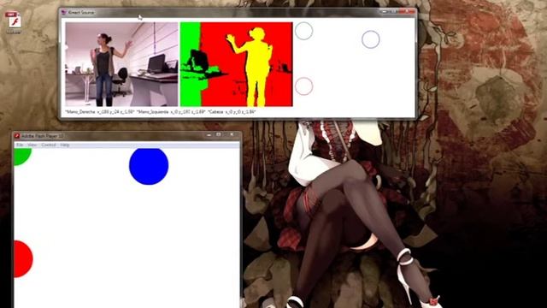The height and width of the screenshot is (308, 547).
Task: Maximize the Adobe Flash Player window
Action: coord(219,135)
